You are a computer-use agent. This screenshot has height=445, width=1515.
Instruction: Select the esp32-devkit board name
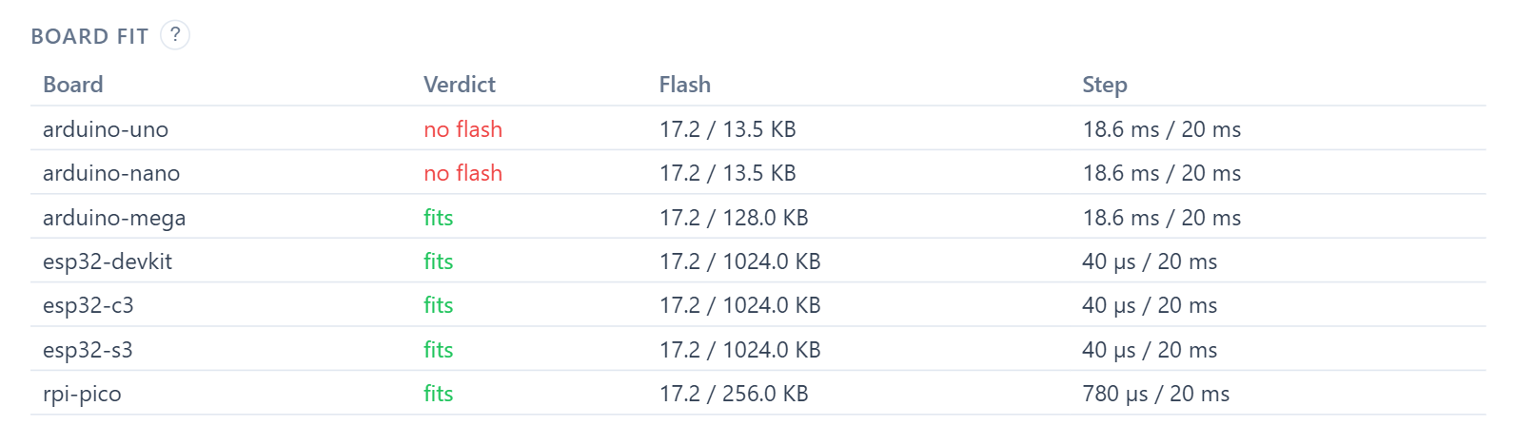[x=108, y=261]
